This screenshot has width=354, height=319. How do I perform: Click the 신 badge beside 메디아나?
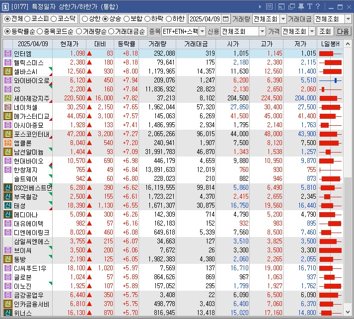(7, 214)
